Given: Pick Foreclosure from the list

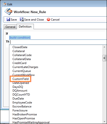Looking at the screenshot, I should 20,111.
